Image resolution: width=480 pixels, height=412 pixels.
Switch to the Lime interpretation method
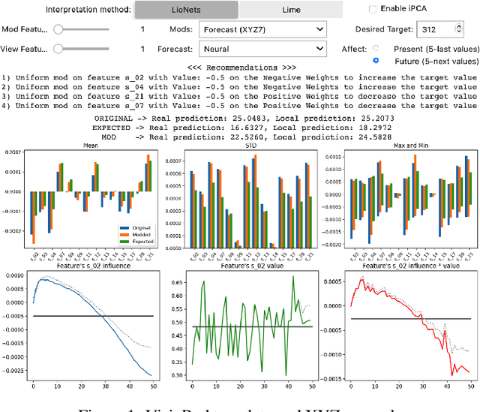[289, 10]
